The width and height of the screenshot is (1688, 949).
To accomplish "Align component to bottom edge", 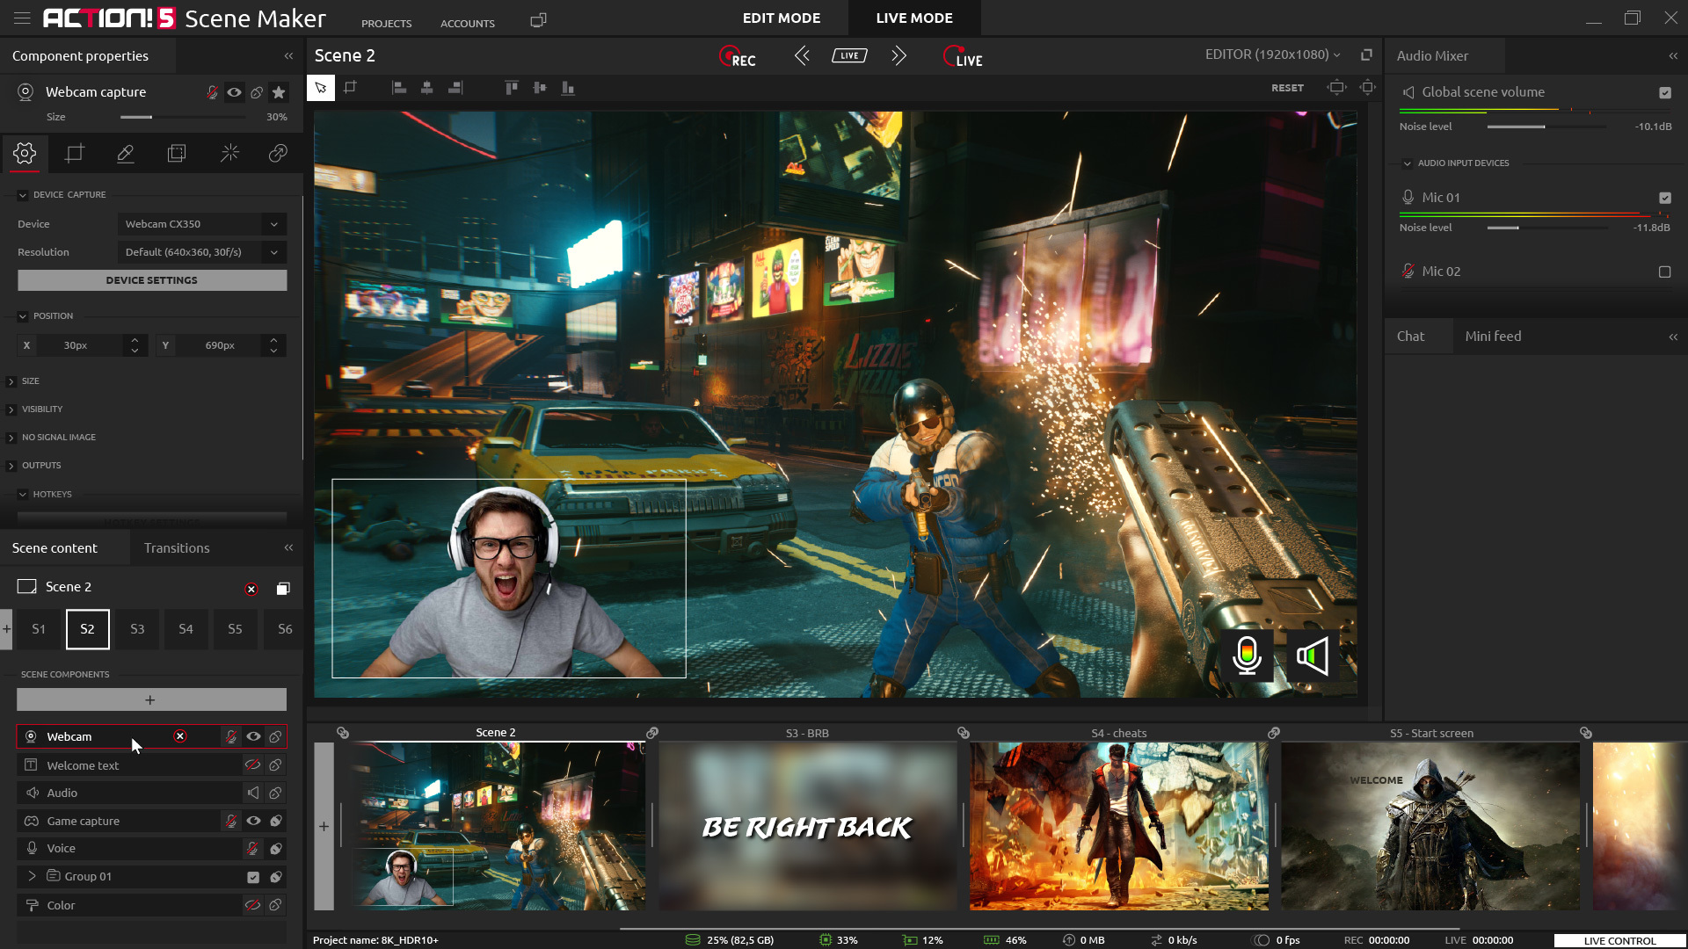I will tap(568, 88).
